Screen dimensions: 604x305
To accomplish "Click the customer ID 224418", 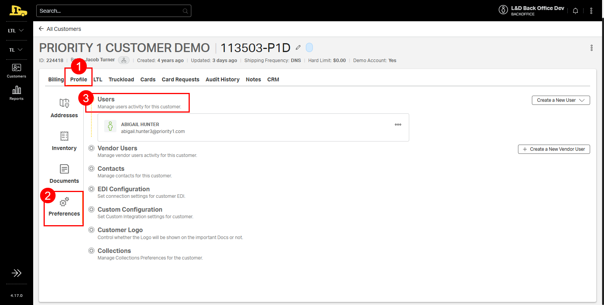I will pyautogui.click(x=55, y=61).
